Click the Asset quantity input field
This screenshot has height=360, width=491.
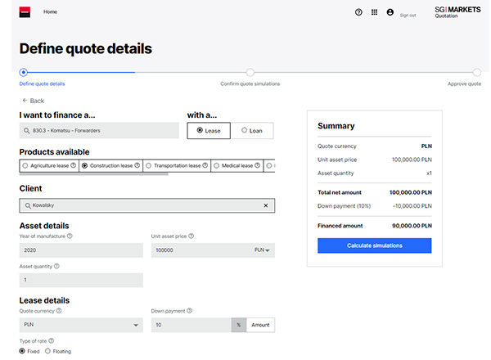[80, 280]
